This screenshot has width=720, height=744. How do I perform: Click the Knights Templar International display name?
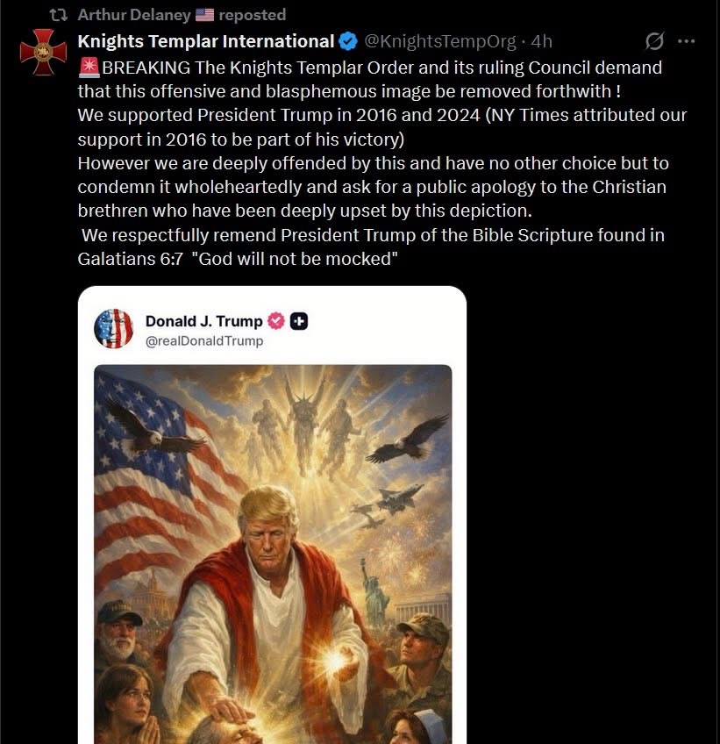click(205, 41)
